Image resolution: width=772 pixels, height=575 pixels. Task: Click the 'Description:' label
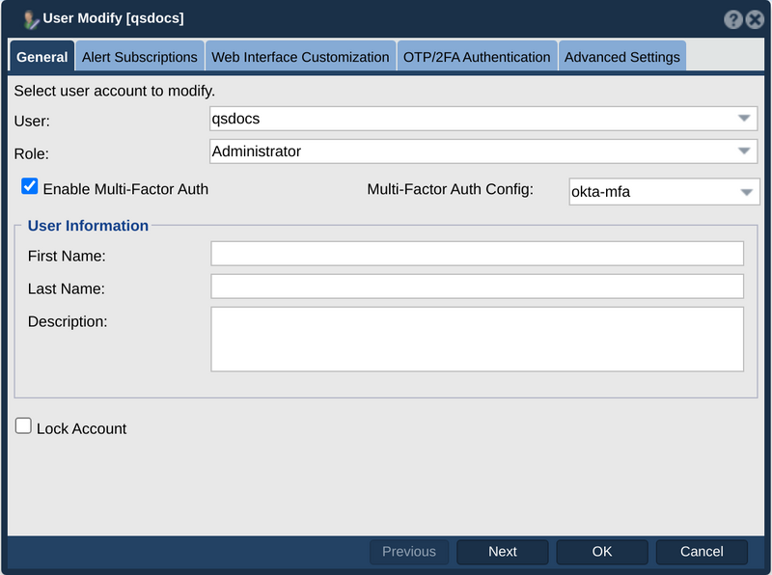68,321
